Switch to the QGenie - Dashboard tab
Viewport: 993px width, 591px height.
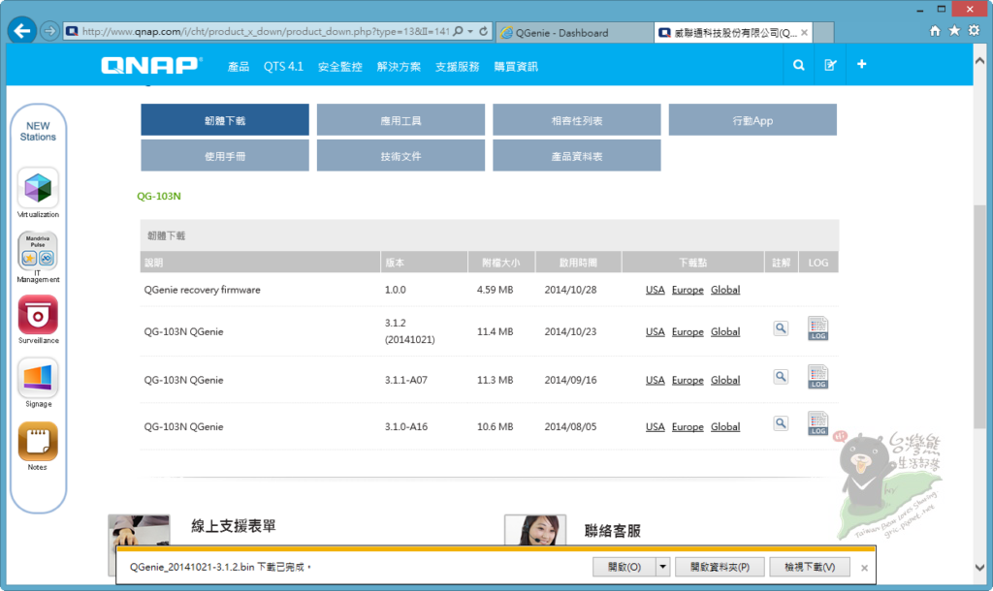[x=575, y=33]
